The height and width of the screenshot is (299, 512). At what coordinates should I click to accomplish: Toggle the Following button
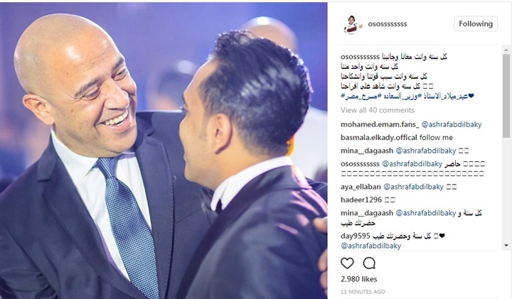coord(476,24)
